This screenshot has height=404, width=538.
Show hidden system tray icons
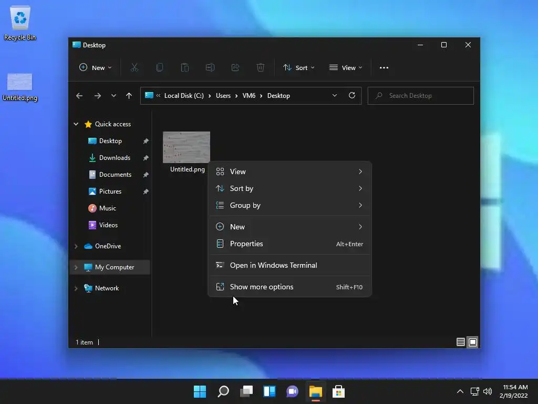coord(460,391)
